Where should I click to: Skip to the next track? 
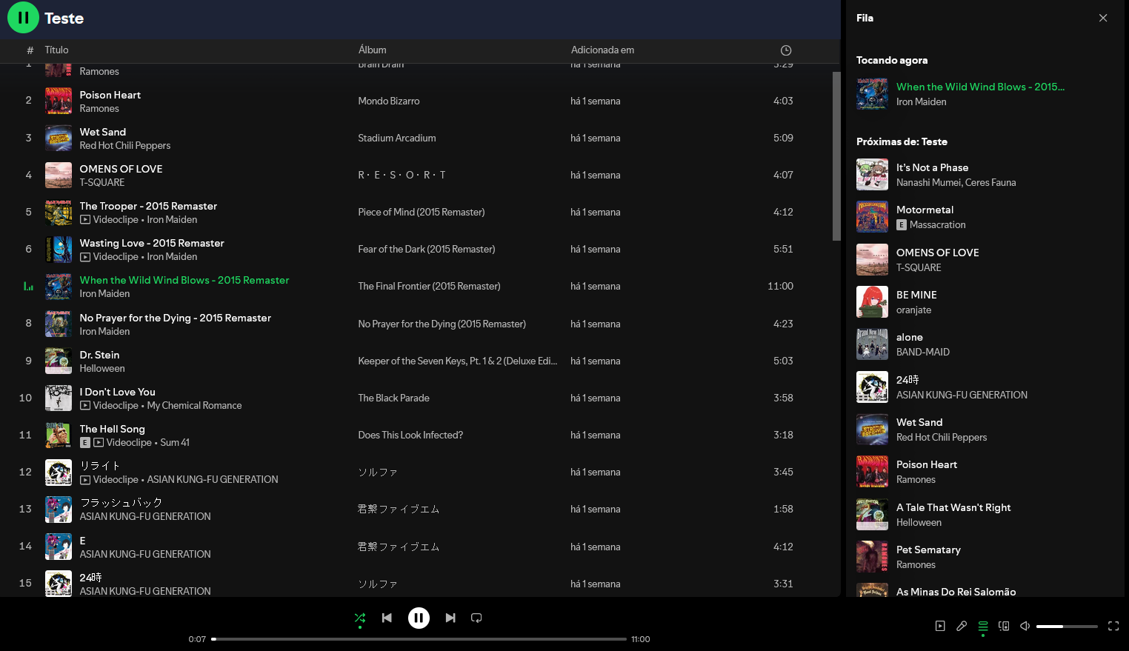450,618
